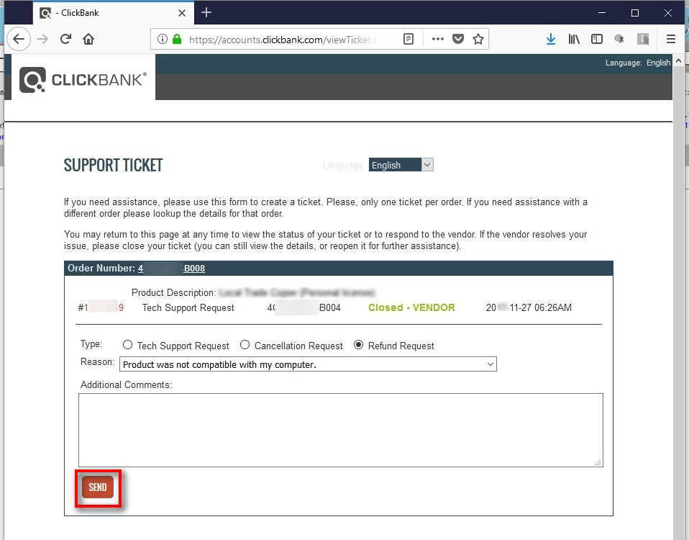Choose the Cancellation Request option
This screenshot has width=689, height=540.
(x=245, y=345)
